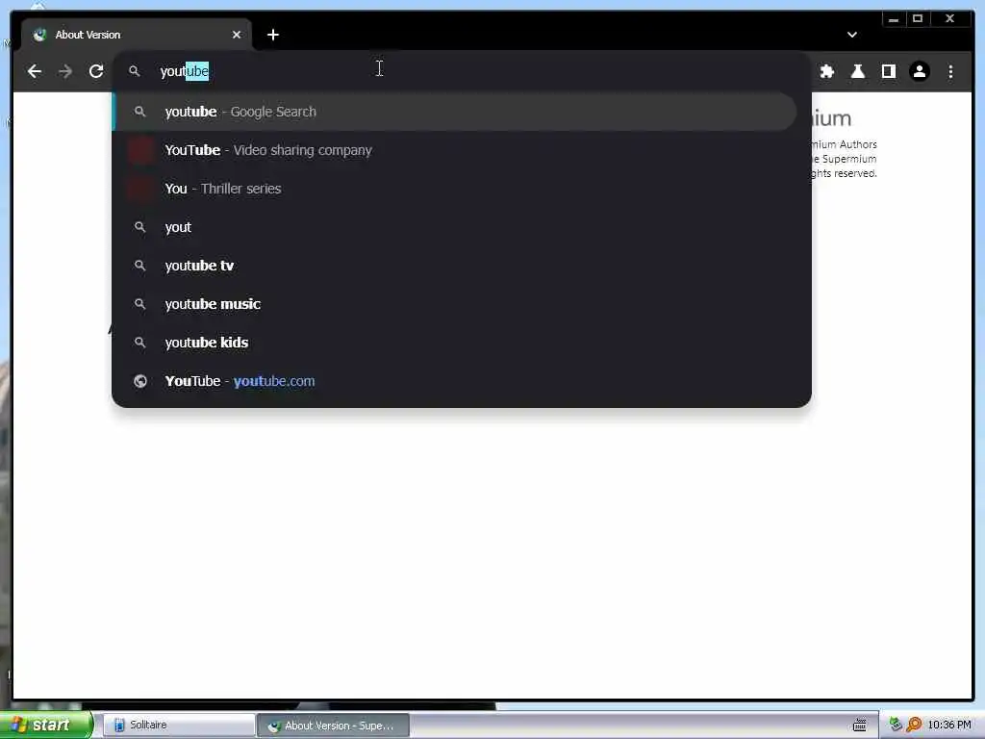Click the orange magnifier tray icon
Screen dimensions: 985x739
pyautogui.click(x=914, y=726)
